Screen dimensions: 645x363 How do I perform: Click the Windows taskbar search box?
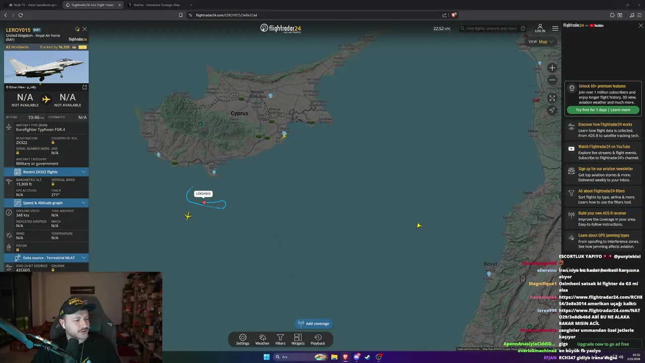[300, 357]
